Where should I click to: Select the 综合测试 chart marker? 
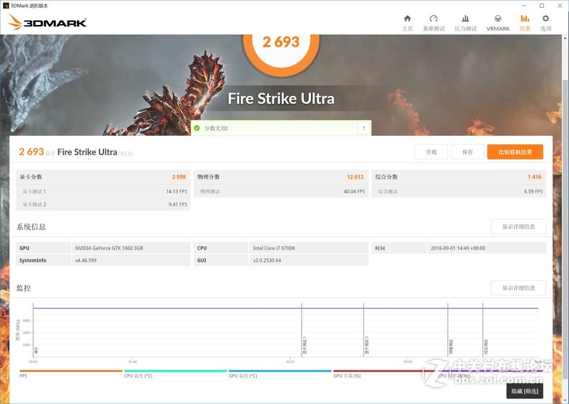486,347
